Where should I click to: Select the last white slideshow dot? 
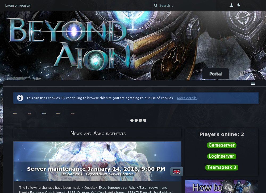[x=145, y=120]
